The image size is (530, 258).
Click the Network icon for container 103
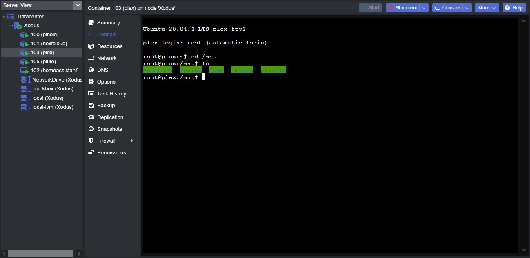coord(91,58)
